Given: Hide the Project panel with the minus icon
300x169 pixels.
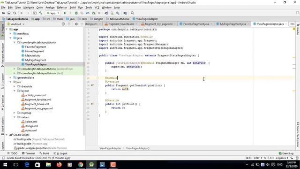Looking at the screenshot, I should coord(82,24).
